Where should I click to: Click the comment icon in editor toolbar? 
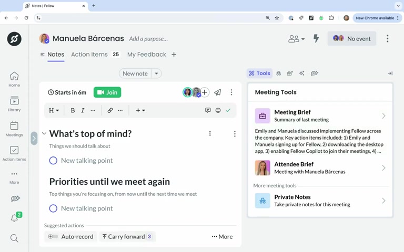tap(208, 110)
